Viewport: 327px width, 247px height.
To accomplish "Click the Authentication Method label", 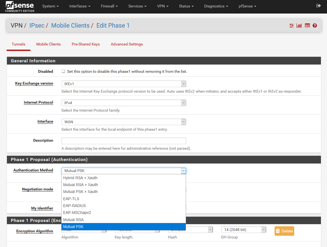I will click(x=33, y=170).
